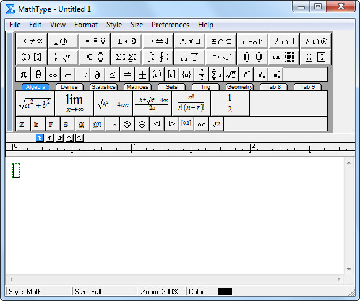
Task: Open the miscellaneous symbols palette (∂ ∞ ℓ)
Action: click(252, 41)
